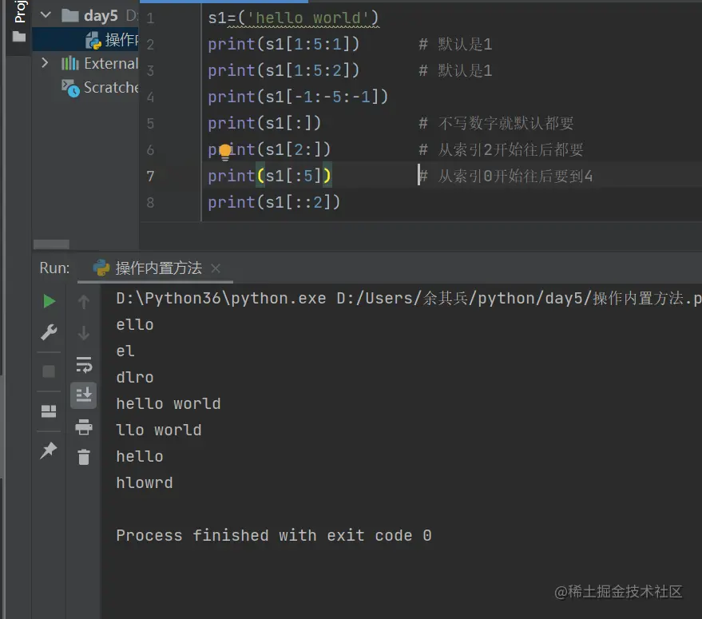Click the python.exe command line in the console
The image size is (702, 619).
coord(409,298)
